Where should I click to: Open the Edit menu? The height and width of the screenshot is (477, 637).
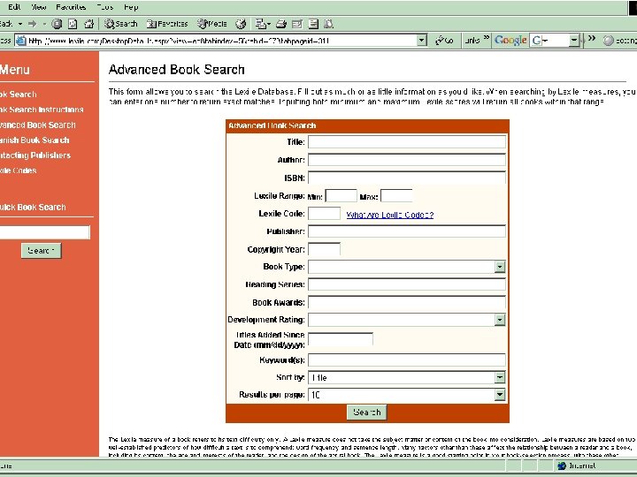pos(14,7)
